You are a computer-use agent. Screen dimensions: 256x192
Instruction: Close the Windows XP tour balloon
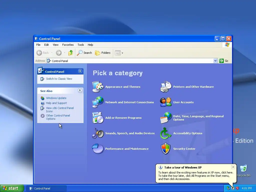point(233,167)
